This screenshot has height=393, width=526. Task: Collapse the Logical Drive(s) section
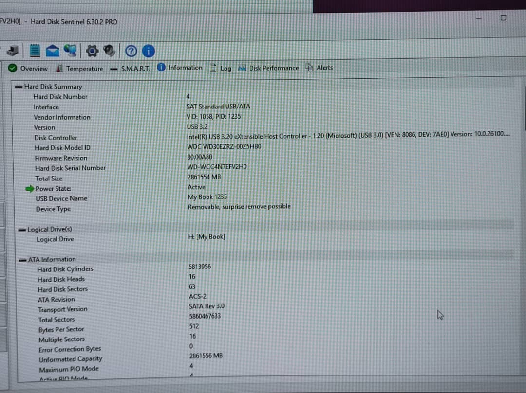pyautogui.click(x=21, y=230)
